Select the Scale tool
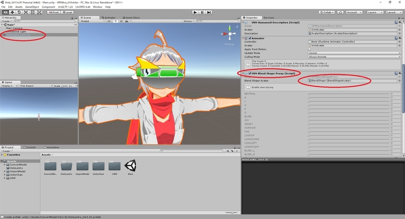 (26, 12)
